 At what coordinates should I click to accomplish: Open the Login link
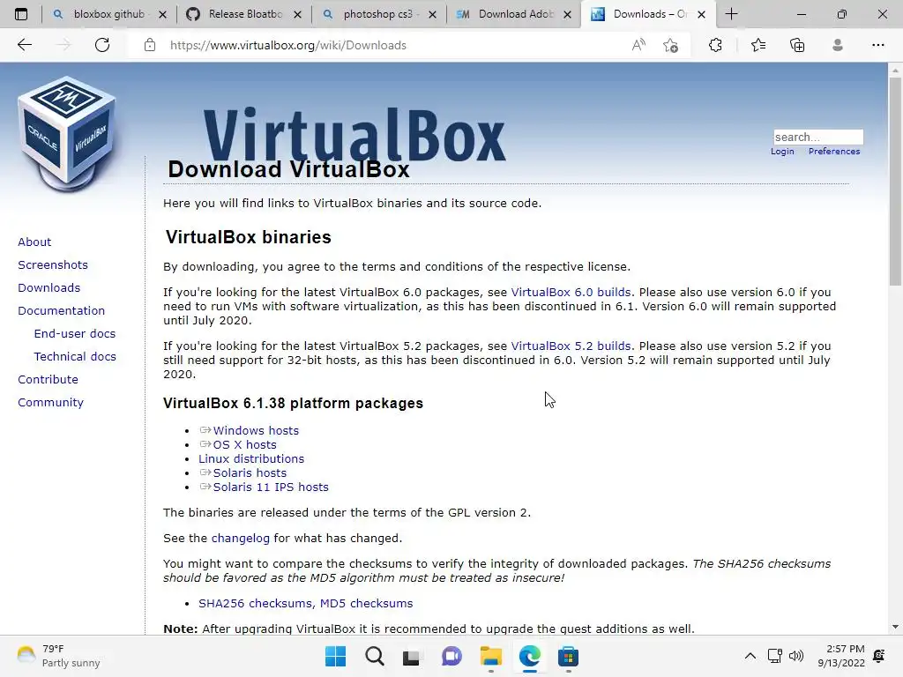[782, 152]
